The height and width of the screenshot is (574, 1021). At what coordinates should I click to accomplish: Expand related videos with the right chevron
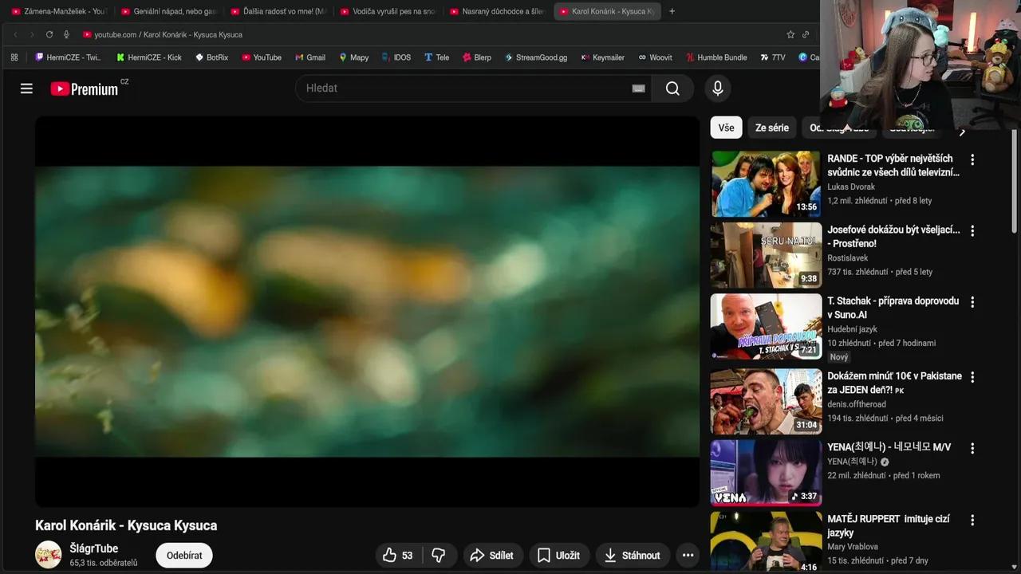pyautogui.click(x=962, y=132)
